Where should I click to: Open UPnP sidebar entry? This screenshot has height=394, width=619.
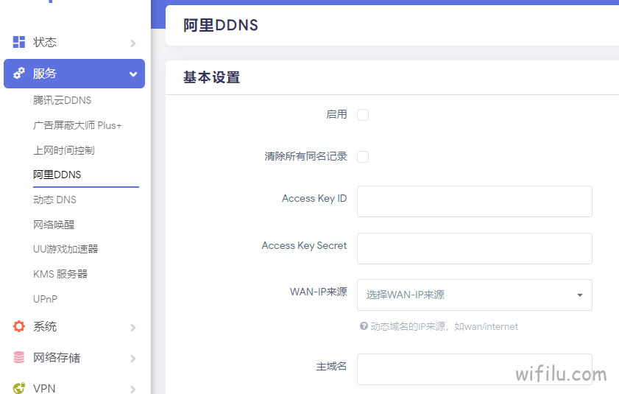tap(46, 299)
